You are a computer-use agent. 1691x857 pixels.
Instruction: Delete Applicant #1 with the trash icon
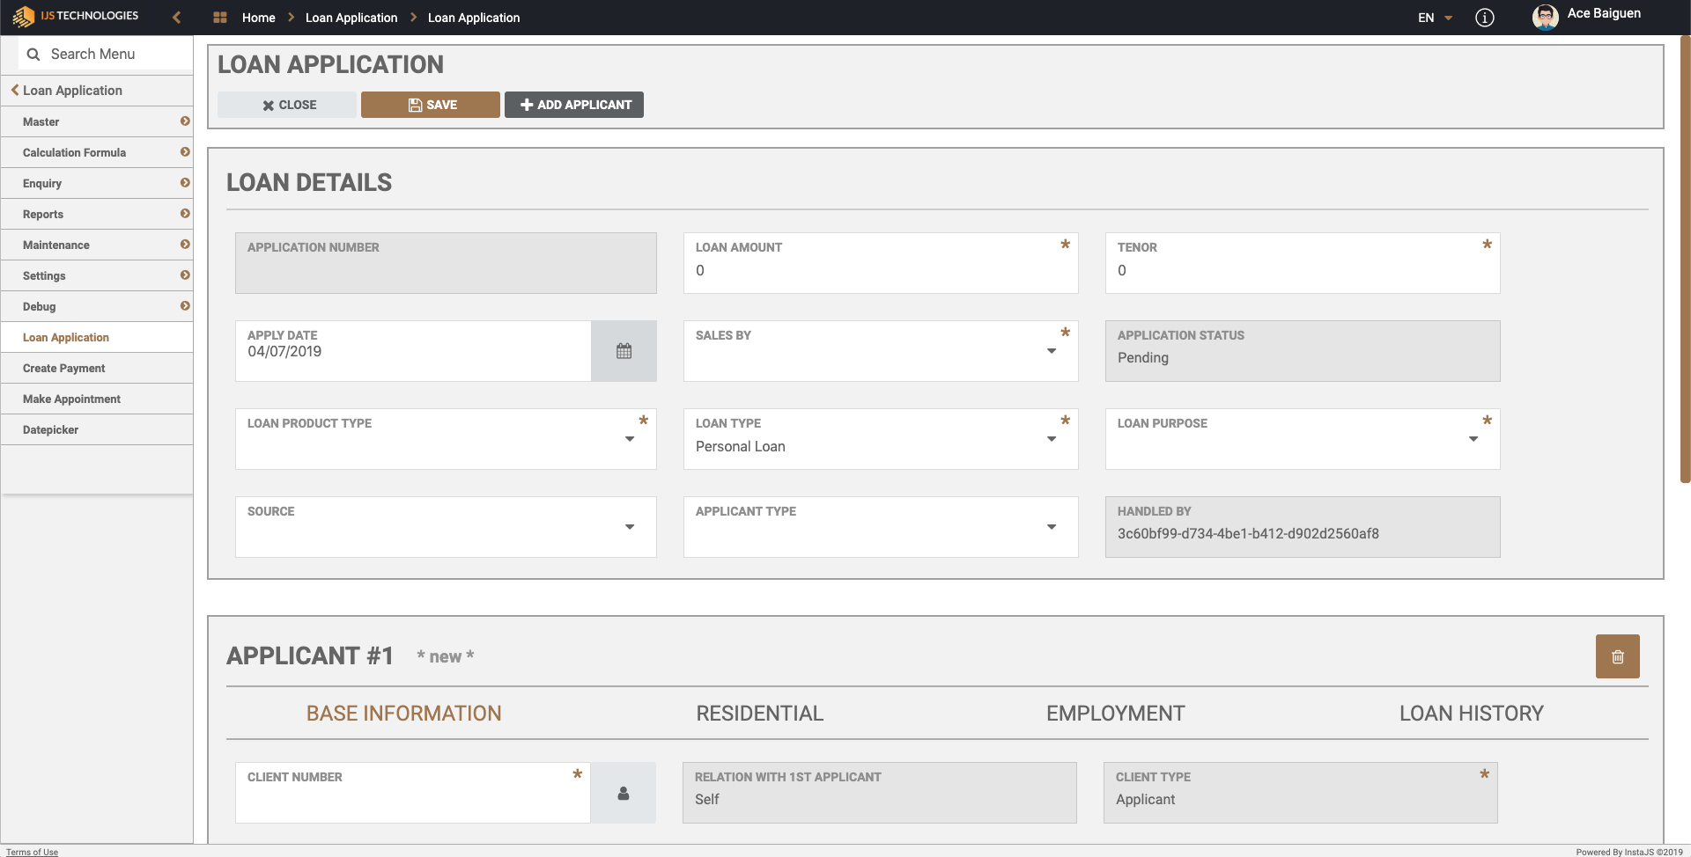[1617, 656]
